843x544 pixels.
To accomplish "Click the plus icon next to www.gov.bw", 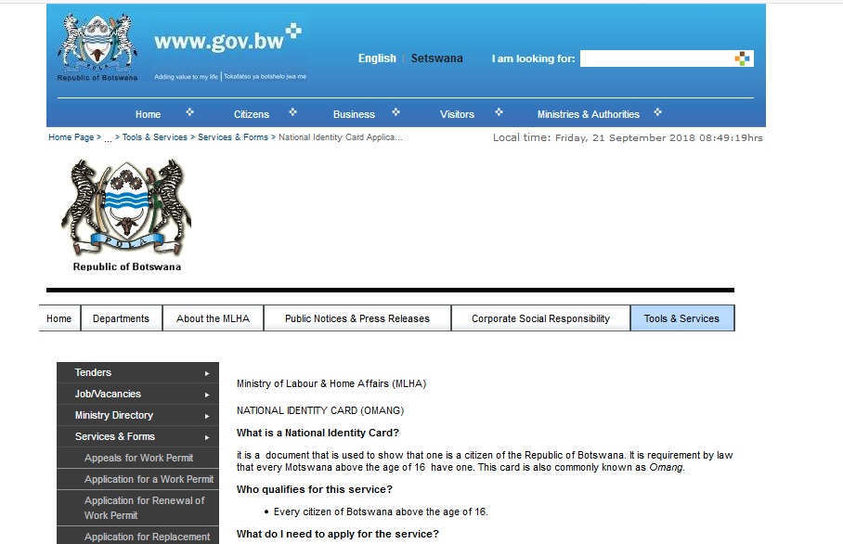I will tap(293, 31).
